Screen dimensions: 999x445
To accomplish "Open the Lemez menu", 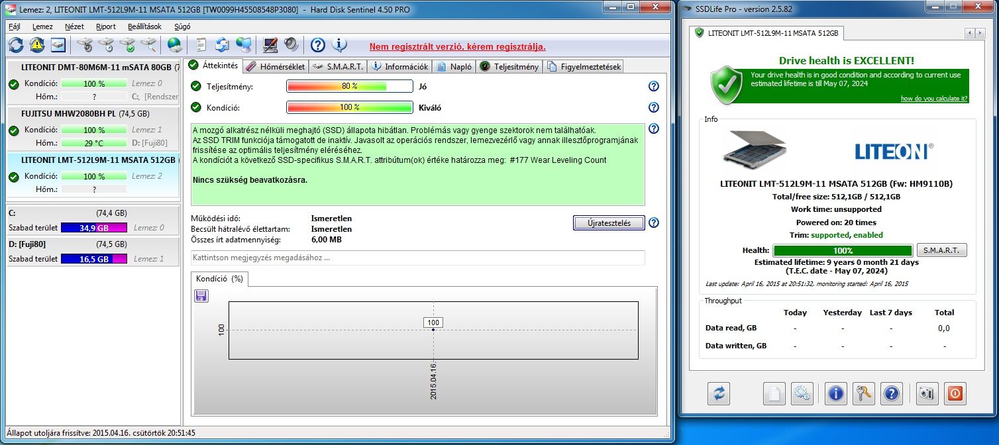I will (x=42, y=26).
